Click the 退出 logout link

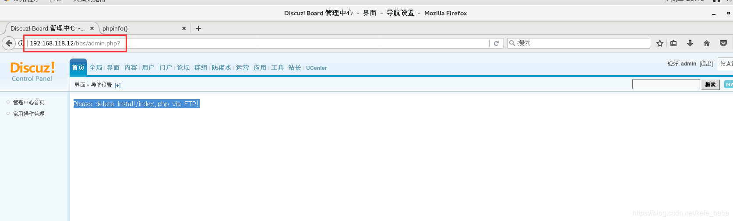706,64
